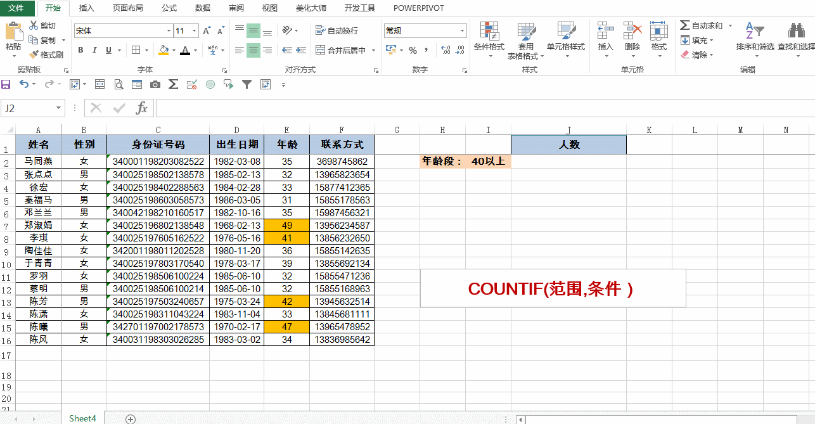Increase indent in the alignment group
Viewport: 815px width, 424px height.
click(x=301, y=50)
